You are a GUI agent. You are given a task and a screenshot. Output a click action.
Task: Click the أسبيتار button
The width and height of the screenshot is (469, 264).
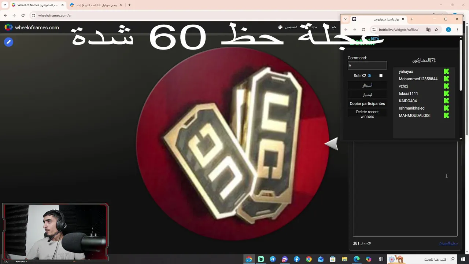(x=367, y=85)
